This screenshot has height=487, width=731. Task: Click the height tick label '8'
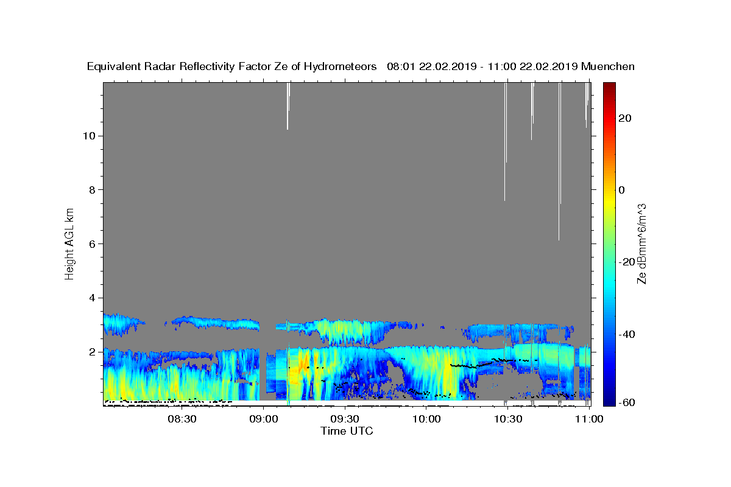tap(91, 190)
